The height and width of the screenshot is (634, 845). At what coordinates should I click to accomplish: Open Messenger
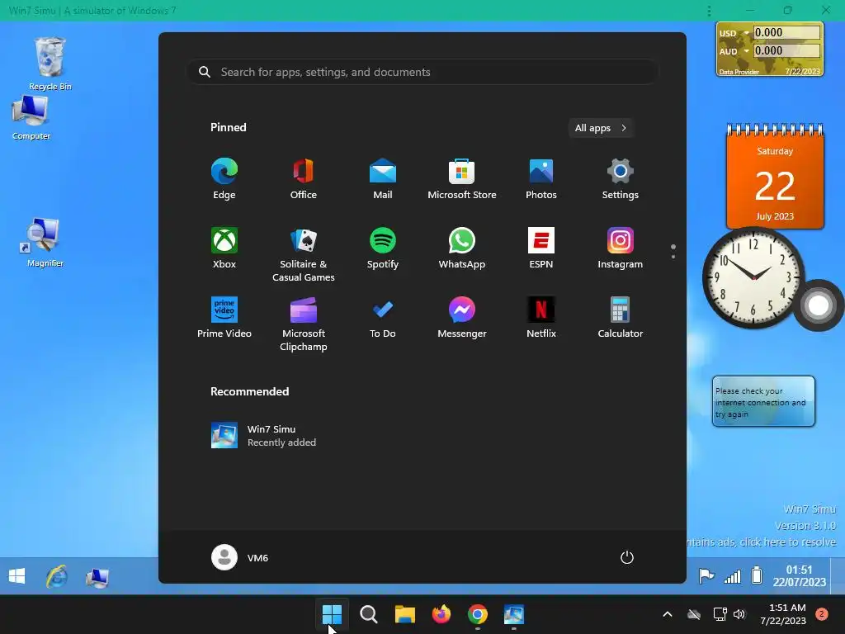tap(462, 318)
